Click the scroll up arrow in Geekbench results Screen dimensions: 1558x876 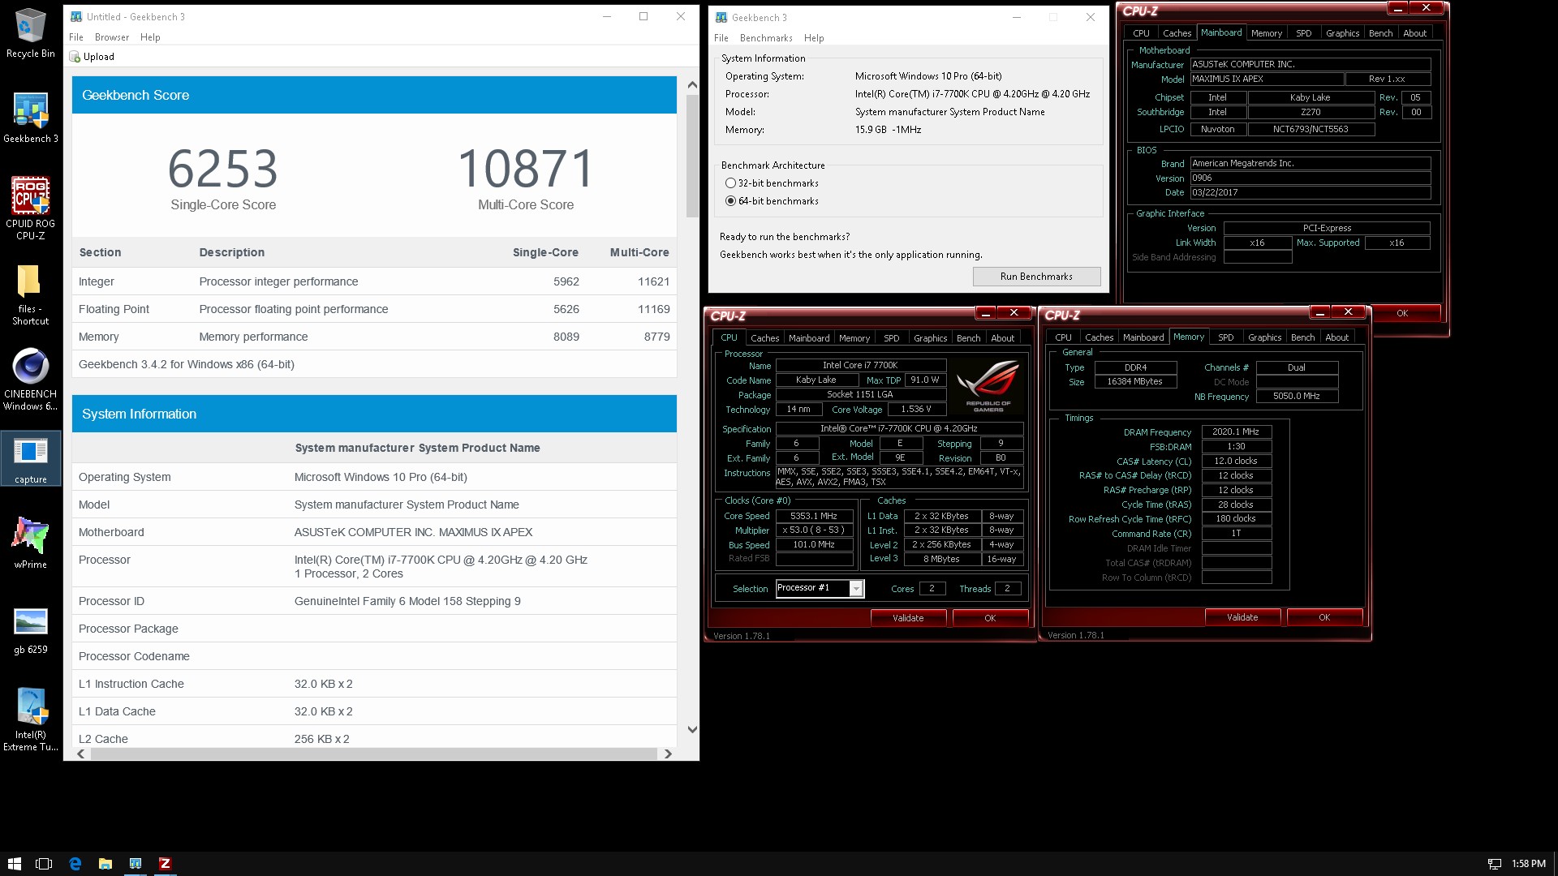(x=692, y=85)
